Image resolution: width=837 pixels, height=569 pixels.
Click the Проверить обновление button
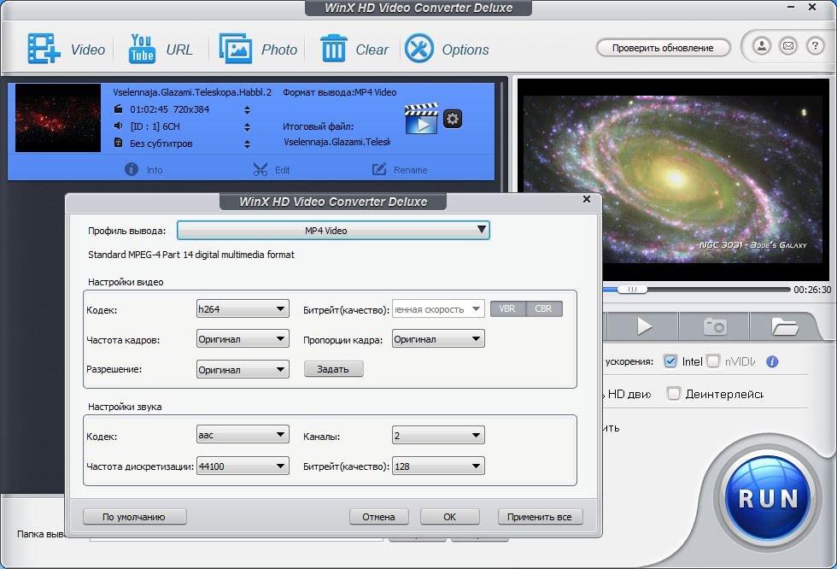click(663, 48)
